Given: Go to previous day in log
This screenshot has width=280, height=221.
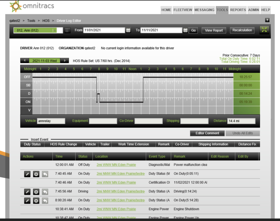Looking at the screenshot, I should (24, 61).
